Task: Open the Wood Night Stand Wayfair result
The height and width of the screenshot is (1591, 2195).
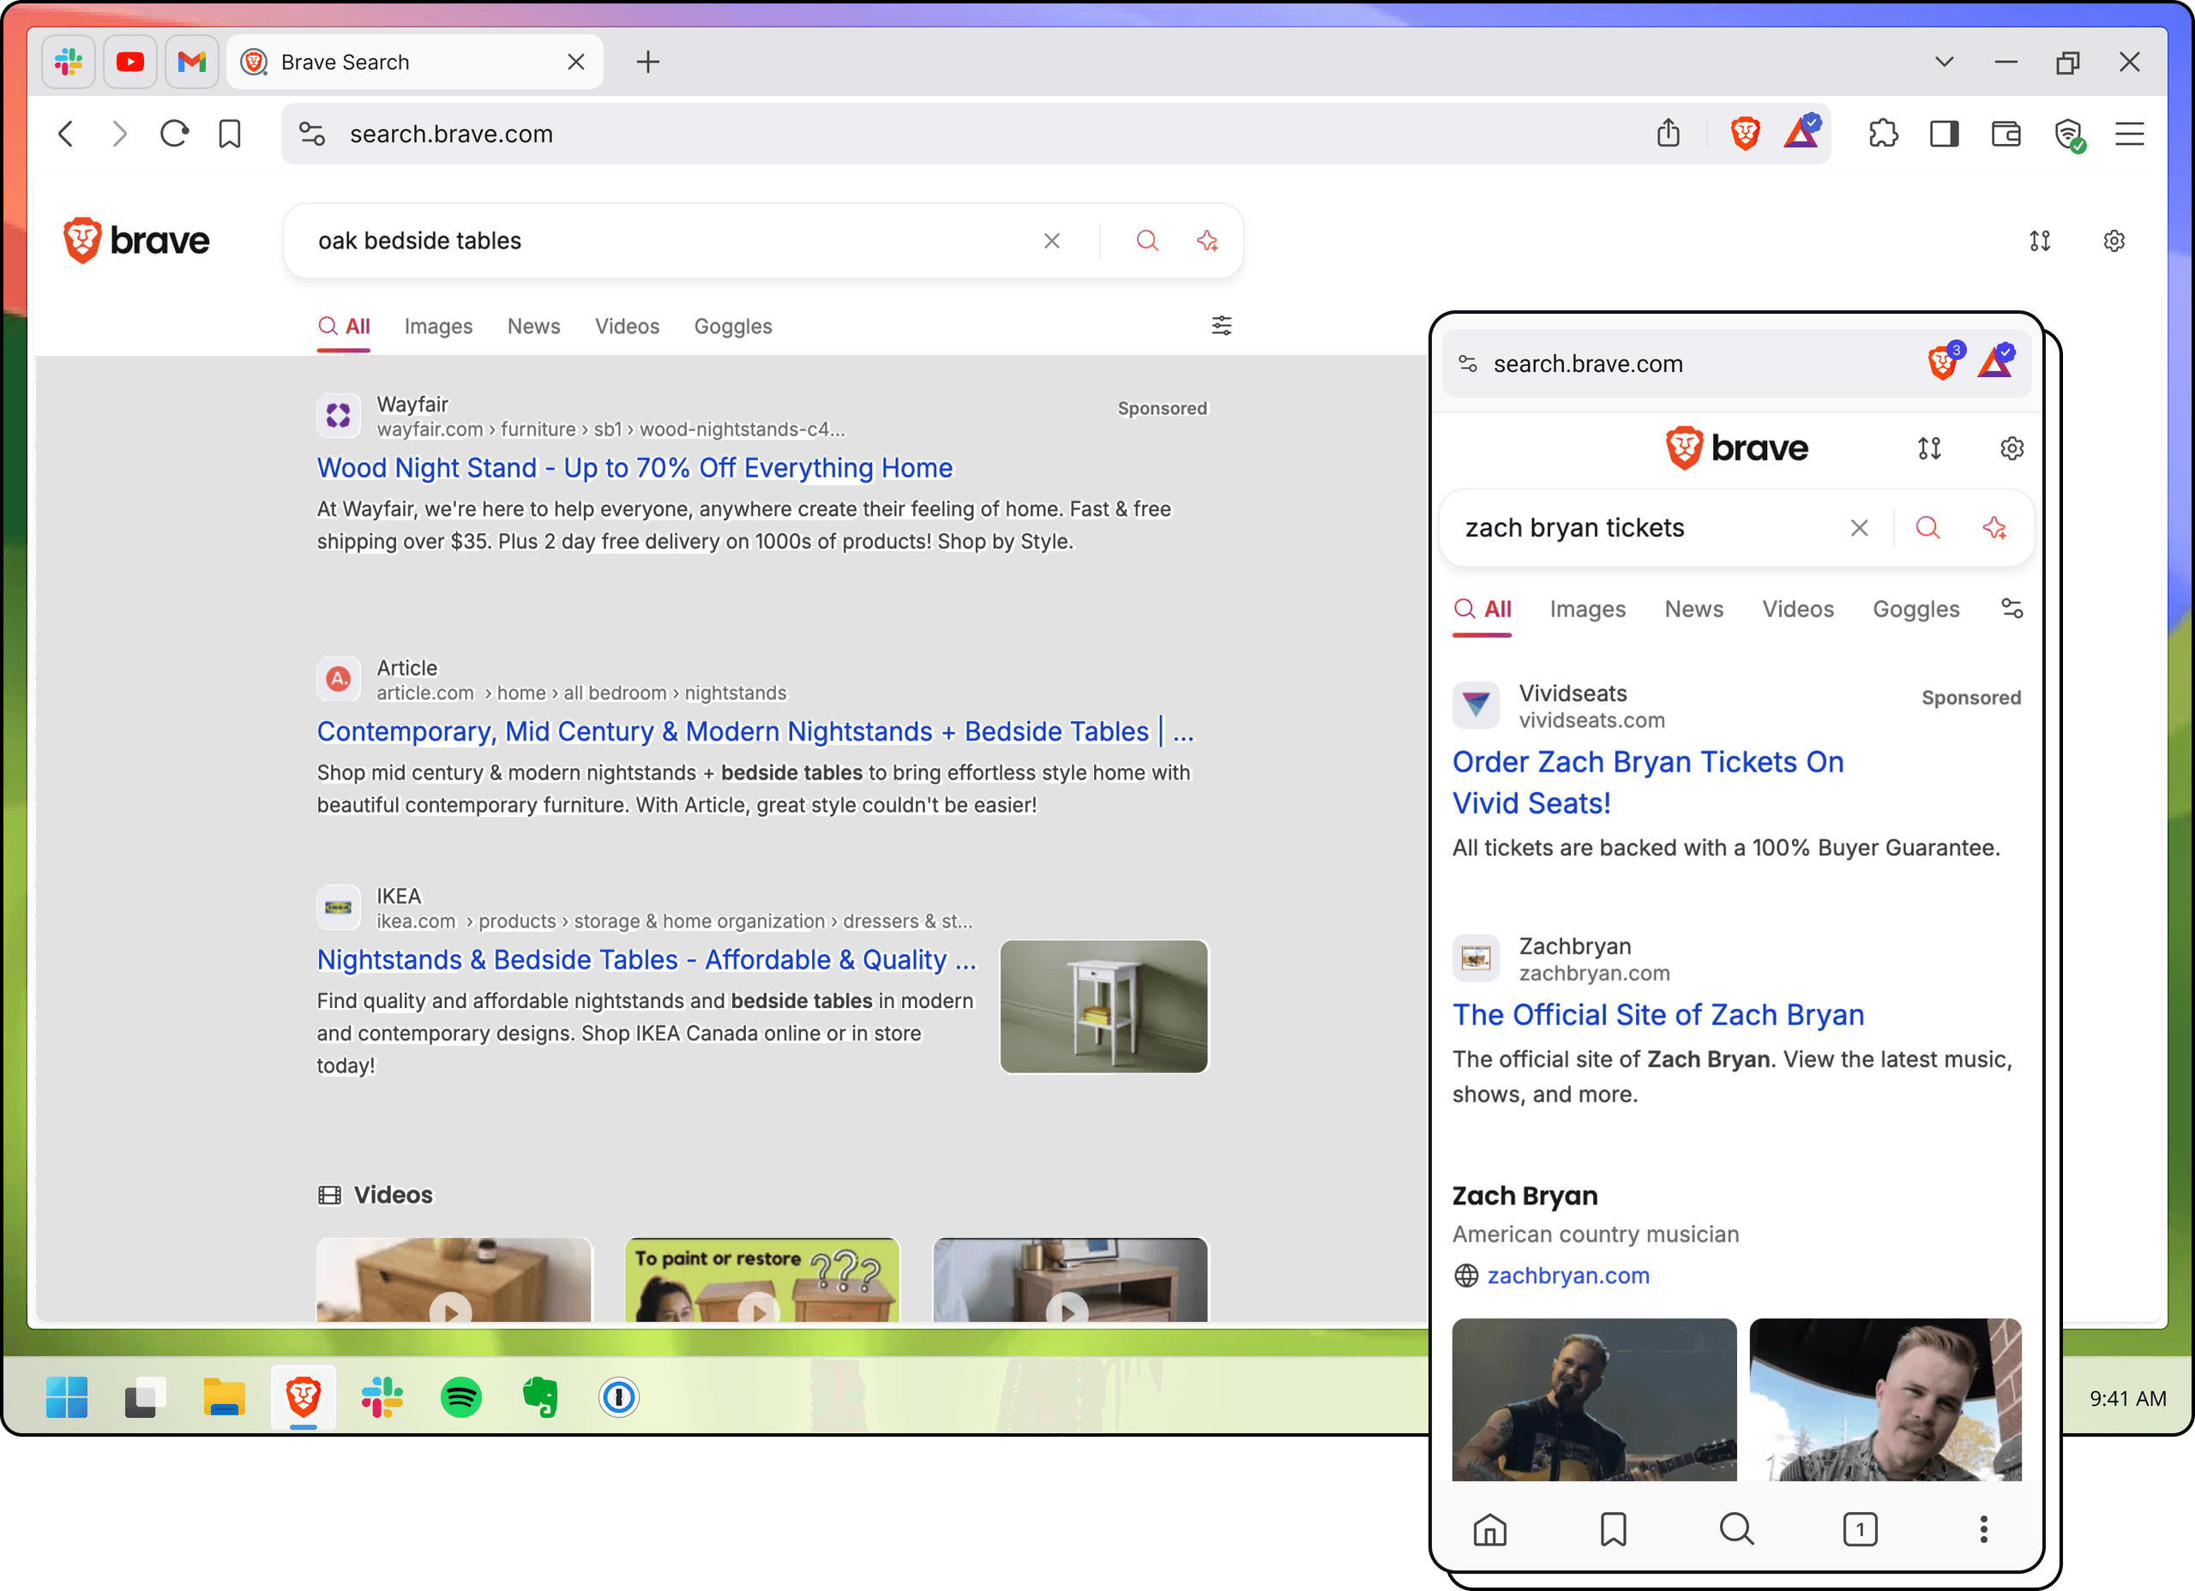Action: 634,468
